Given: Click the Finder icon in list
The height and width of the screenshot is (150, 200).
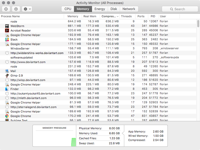Looking at the screenshot, I should coord(7,89).
